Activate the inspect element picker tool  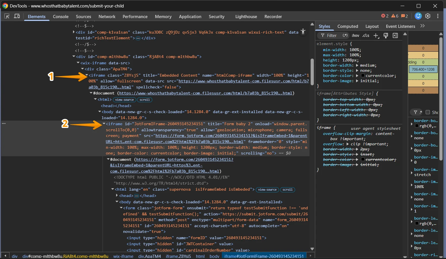7,16
